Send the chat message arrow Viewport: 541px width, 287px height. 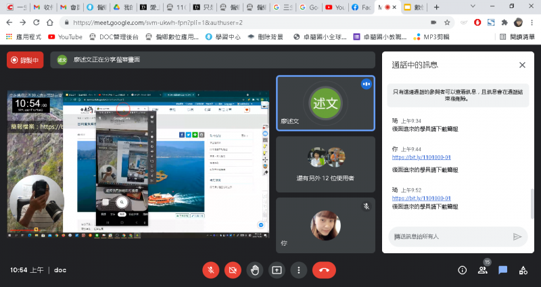pos(517,236)
